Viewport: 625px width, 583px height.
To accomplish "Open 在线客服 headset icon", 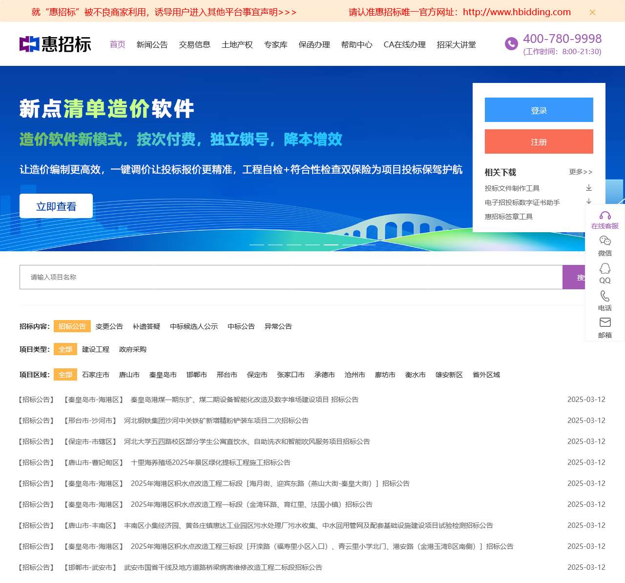I will click(x=605, y=216).
